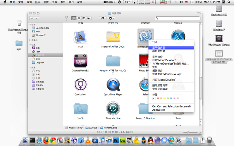Click 应用程序 in path bar
This screenshot has height=146, width=234.
click(x=91, y=128)
